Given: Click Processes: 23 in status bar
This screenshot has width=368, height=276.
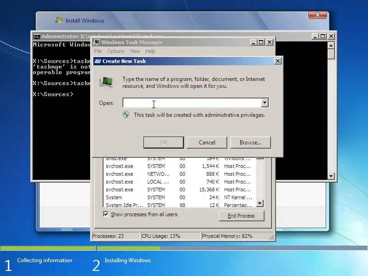Looking at the screenshot, I should tap(116, 236).
